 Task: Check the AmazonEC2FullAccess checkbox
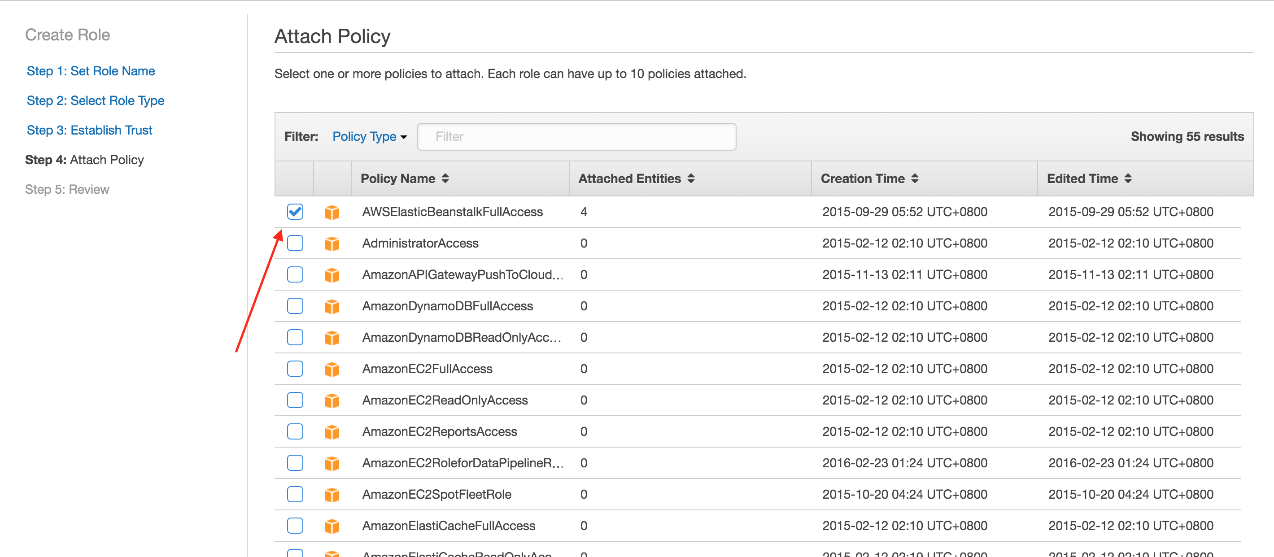click(295, 369)
